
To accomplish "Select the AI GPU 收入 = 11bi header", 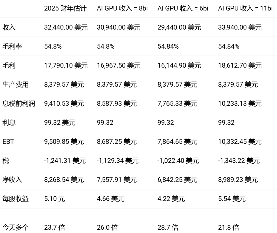I will (x=245, y=8).
